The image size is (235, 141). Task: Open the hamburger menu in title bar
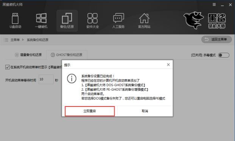[214, 5]
